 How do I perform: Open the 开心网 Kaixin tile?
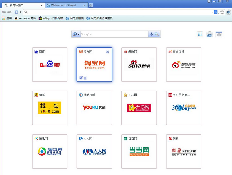[x=139, y=108]
